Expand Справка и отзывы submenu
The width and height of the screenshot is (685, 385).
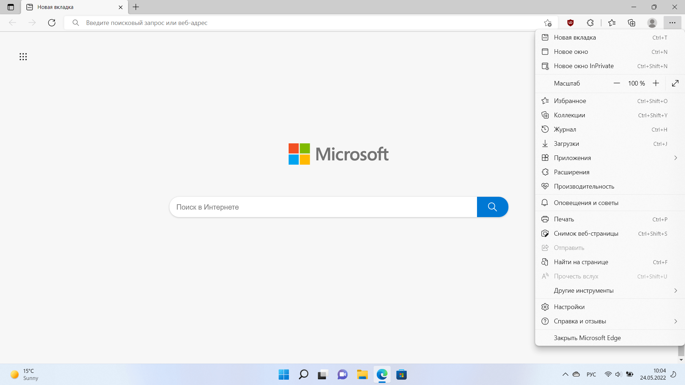(x=676, y=321)
